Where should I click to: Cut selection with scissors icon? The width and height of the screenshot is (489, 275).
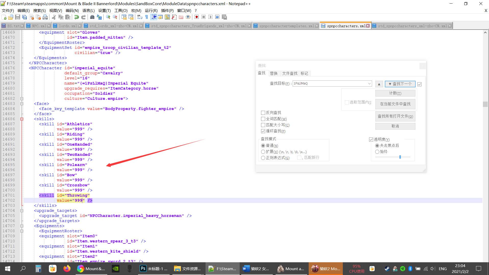[54, 17]
